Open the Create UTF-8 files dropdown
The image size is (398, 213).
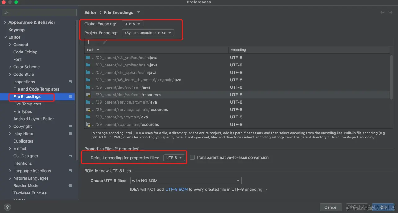[x=186, y=181]
